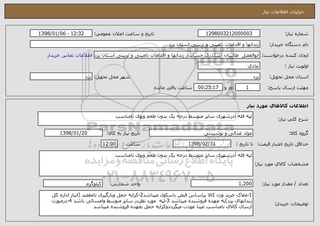This screenshot has height=226, width=320.
Task: Select the تاریخ نیاز به کالا field 1398/01/20
Action: [74, 133]
